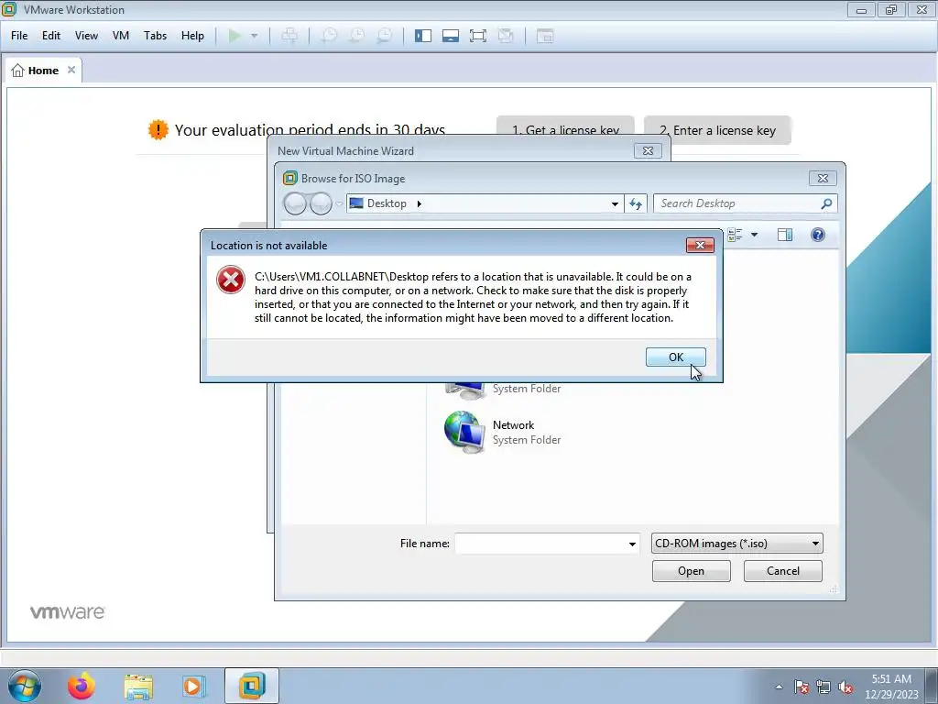Open the address bar previous locations dropdown
This screenshot has width=938, height=704.
[615, 204]
